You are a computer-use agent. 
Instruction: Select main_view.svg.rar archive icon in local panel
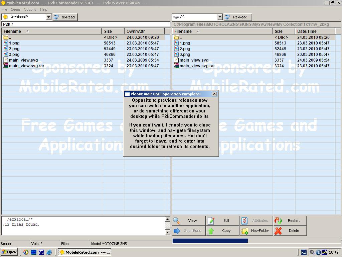pos(176,66)
